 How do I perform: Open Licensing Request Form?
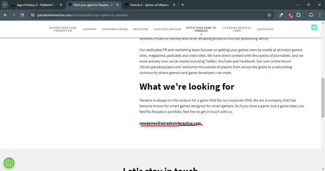click(x=237, y=29)
